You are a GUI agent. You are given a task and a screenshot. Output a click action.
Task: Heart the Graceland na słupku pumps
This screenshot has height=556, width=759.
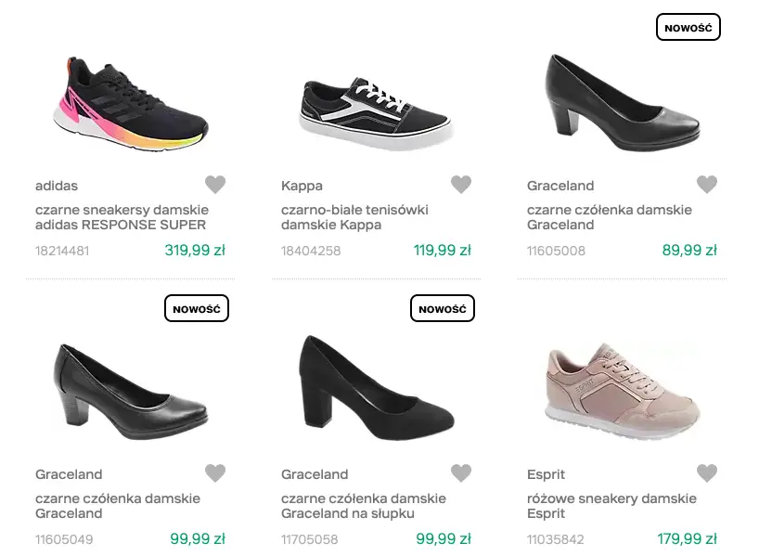pos(461,473)
